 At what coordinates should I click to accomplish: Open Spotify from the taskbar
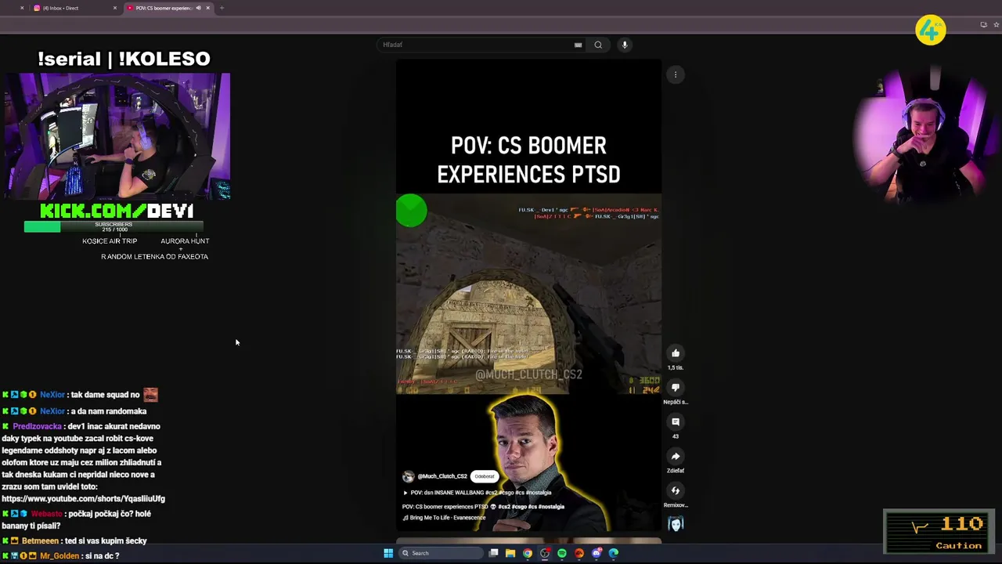click(562, 553)
